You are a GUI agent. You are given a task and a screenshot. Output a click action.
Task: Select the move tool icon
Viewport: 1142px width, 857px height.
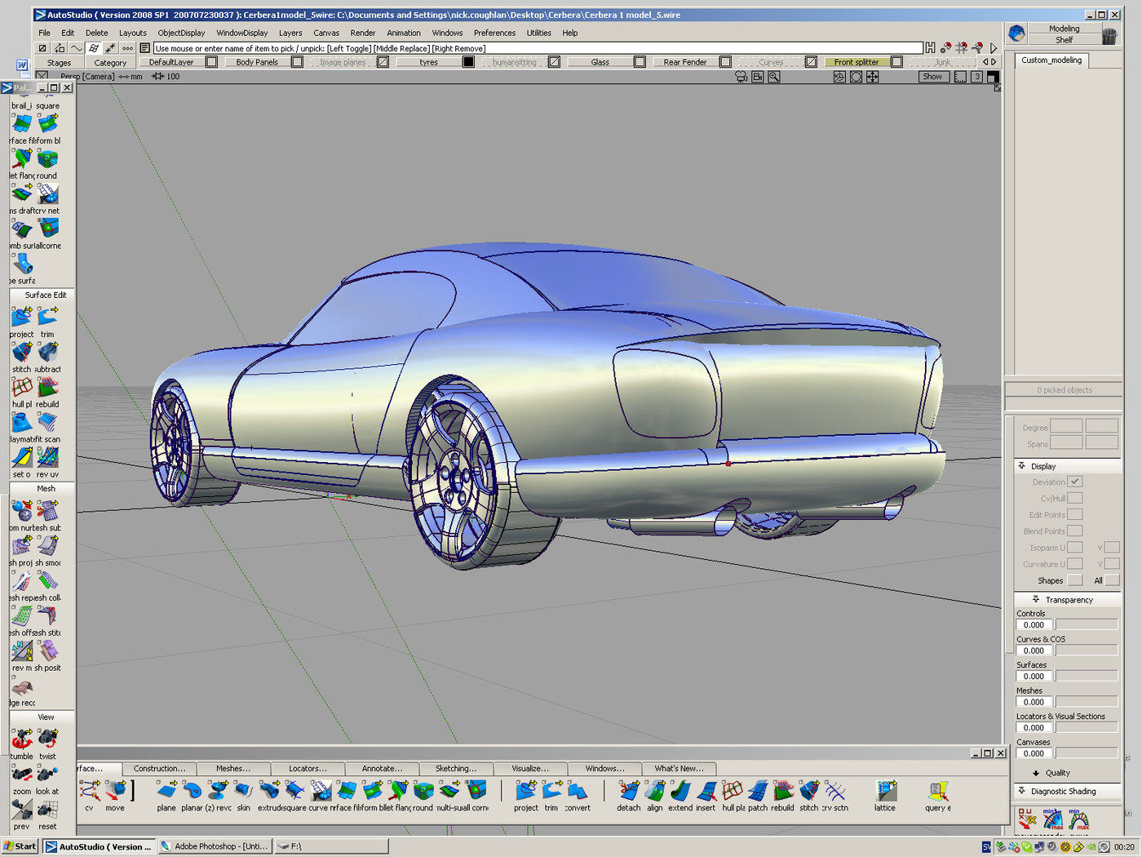115,791
